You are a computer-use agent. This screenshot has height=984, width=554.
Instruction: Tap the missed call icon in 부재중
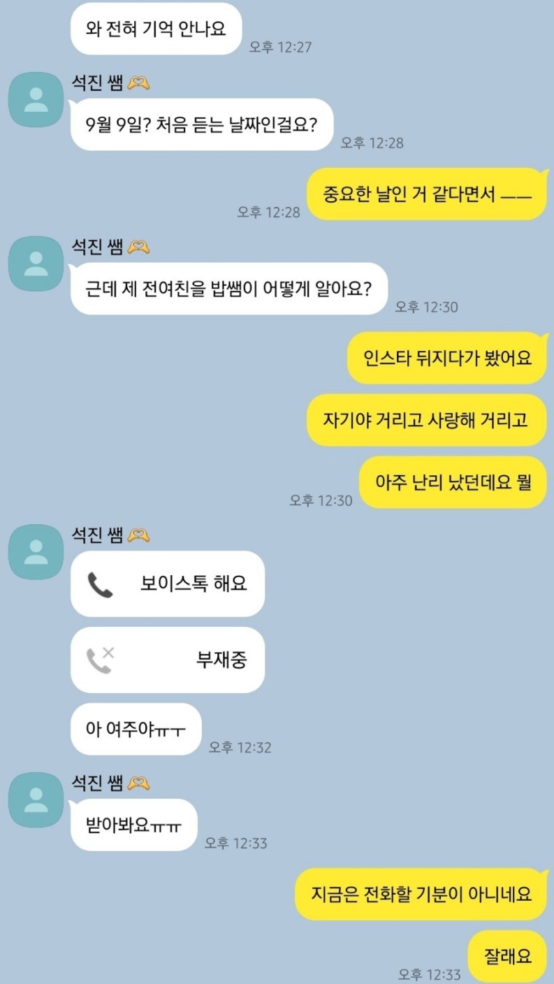100,660
